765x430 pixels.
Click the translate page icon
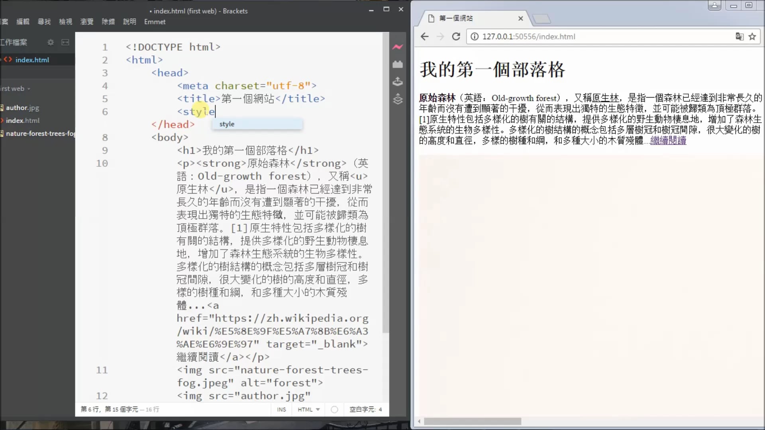[739, 37]
